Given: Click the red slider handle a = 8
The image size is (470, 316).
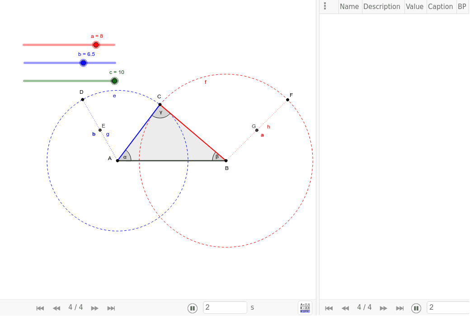Looking at the screenshot, I should [96, 45].
